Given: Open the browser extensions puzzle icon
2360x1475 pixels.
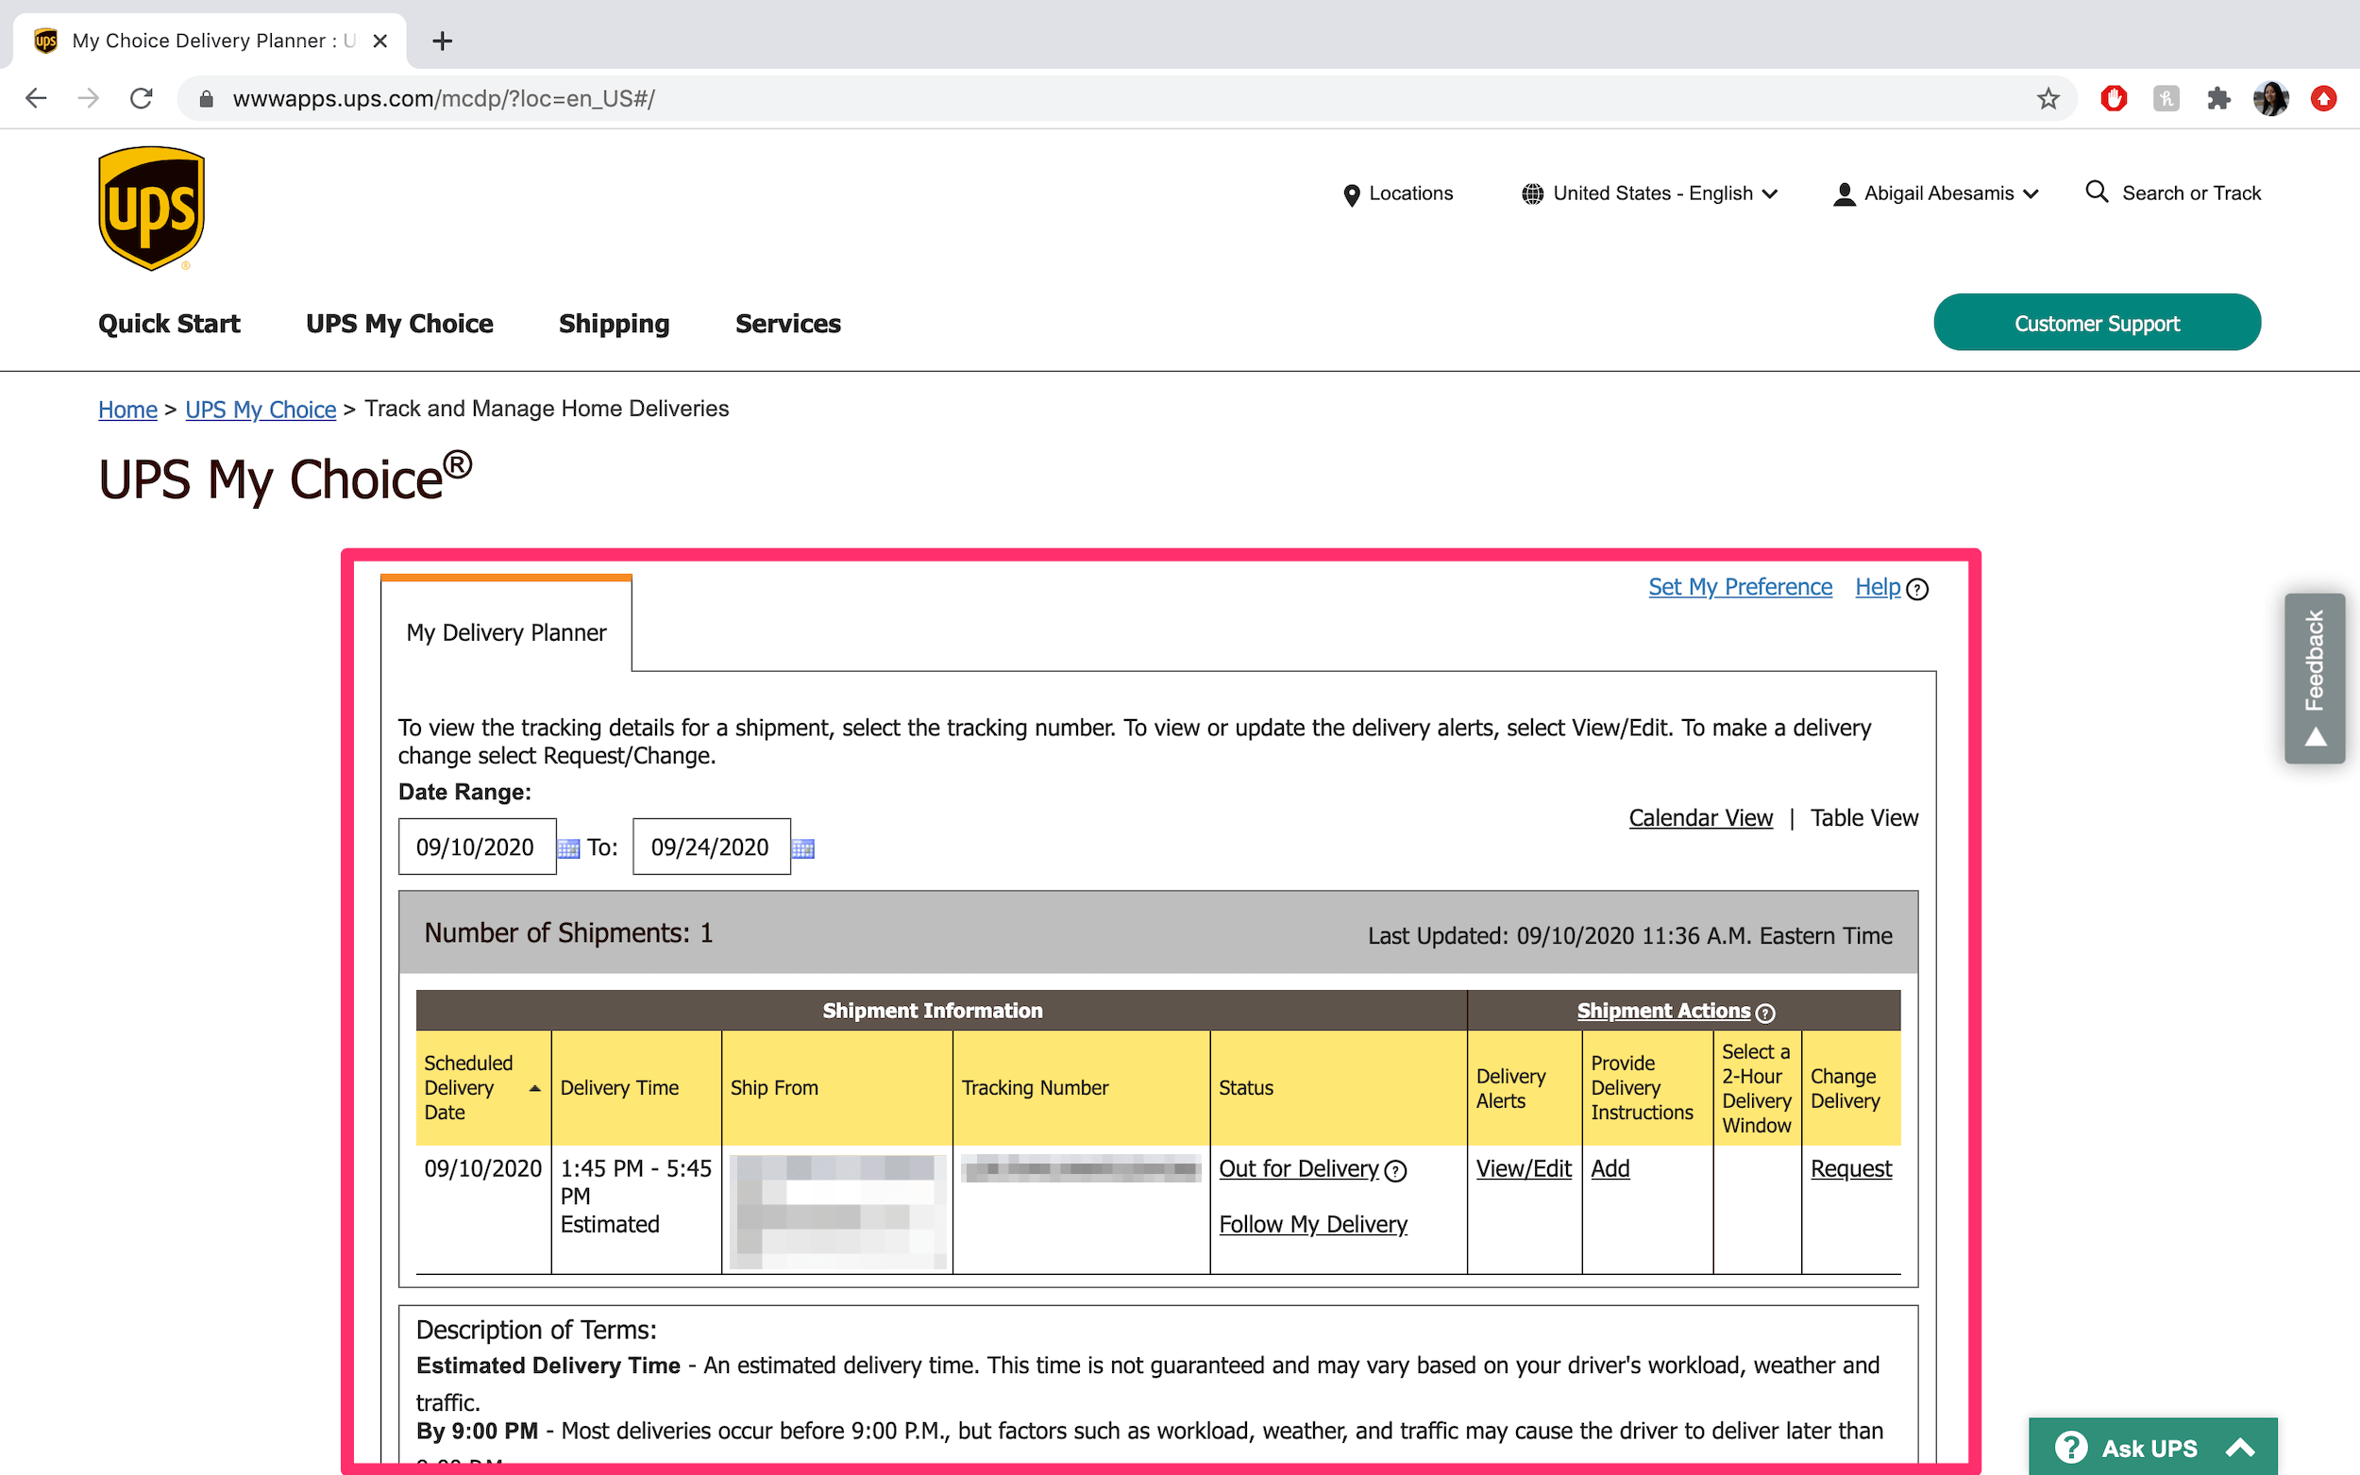Looking at the screenshot, I should (2218, 98).
